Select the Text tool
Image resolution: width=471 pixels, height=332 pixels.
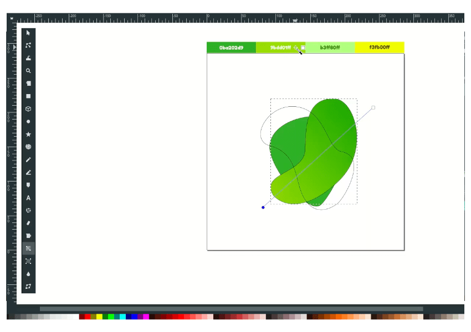[x=28, y=198]
